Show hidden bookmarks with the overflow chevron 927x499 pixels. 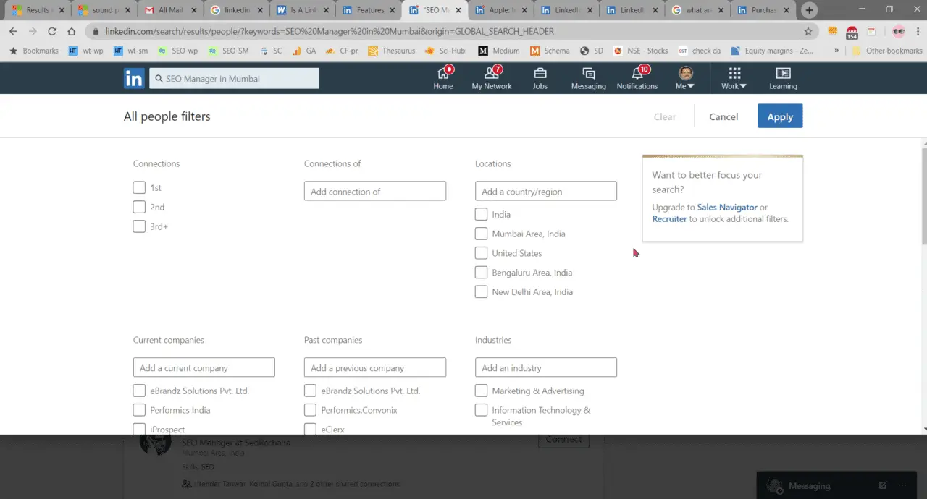[837, 51]
